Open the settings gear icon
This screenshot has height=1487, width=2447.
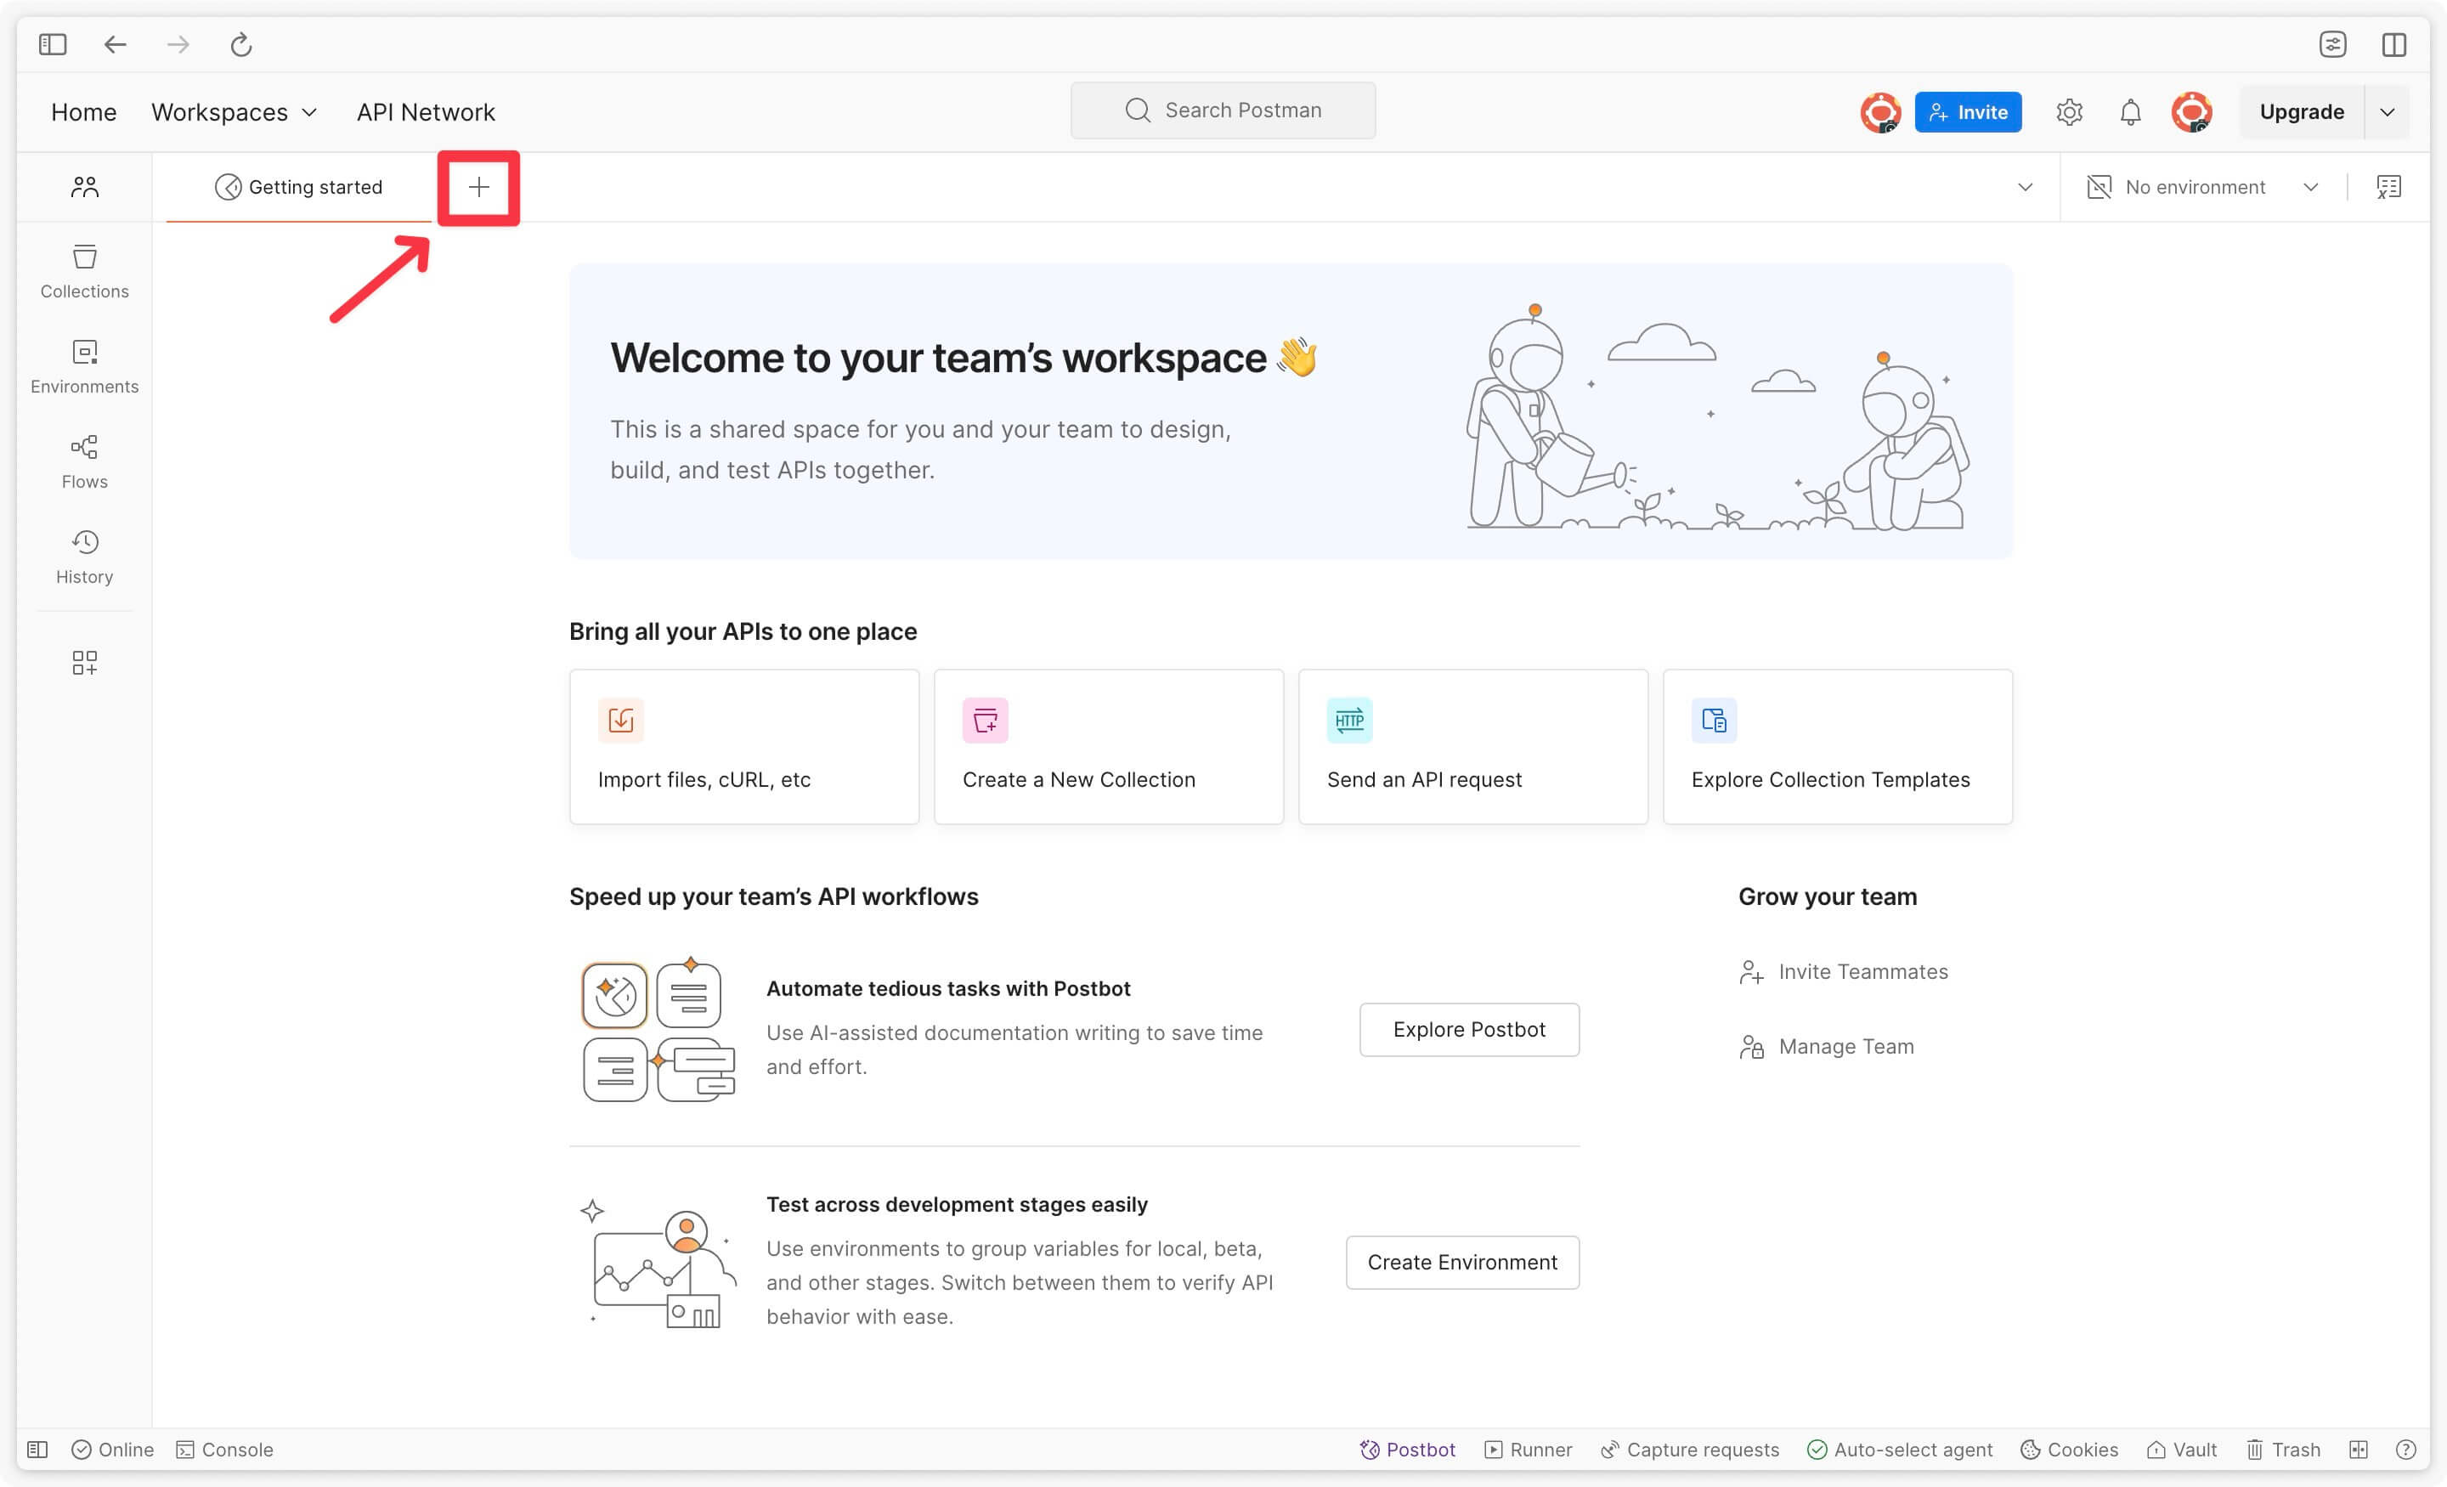click(x=2070, y=112)
